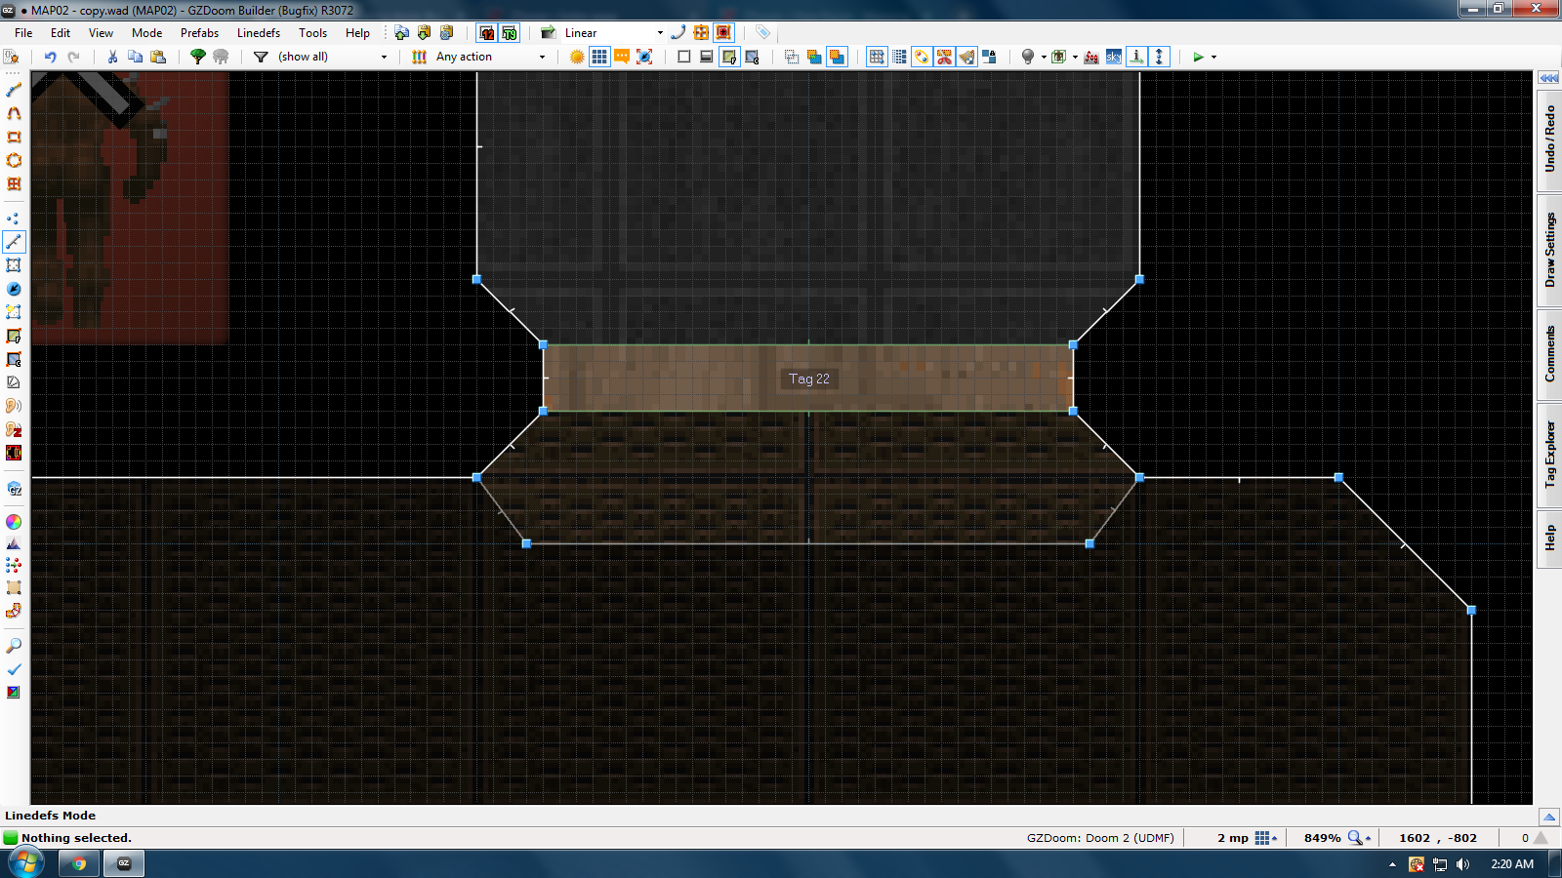The image size is (1562, 878).
Task: Open the File menu
Action: (23, 33)
